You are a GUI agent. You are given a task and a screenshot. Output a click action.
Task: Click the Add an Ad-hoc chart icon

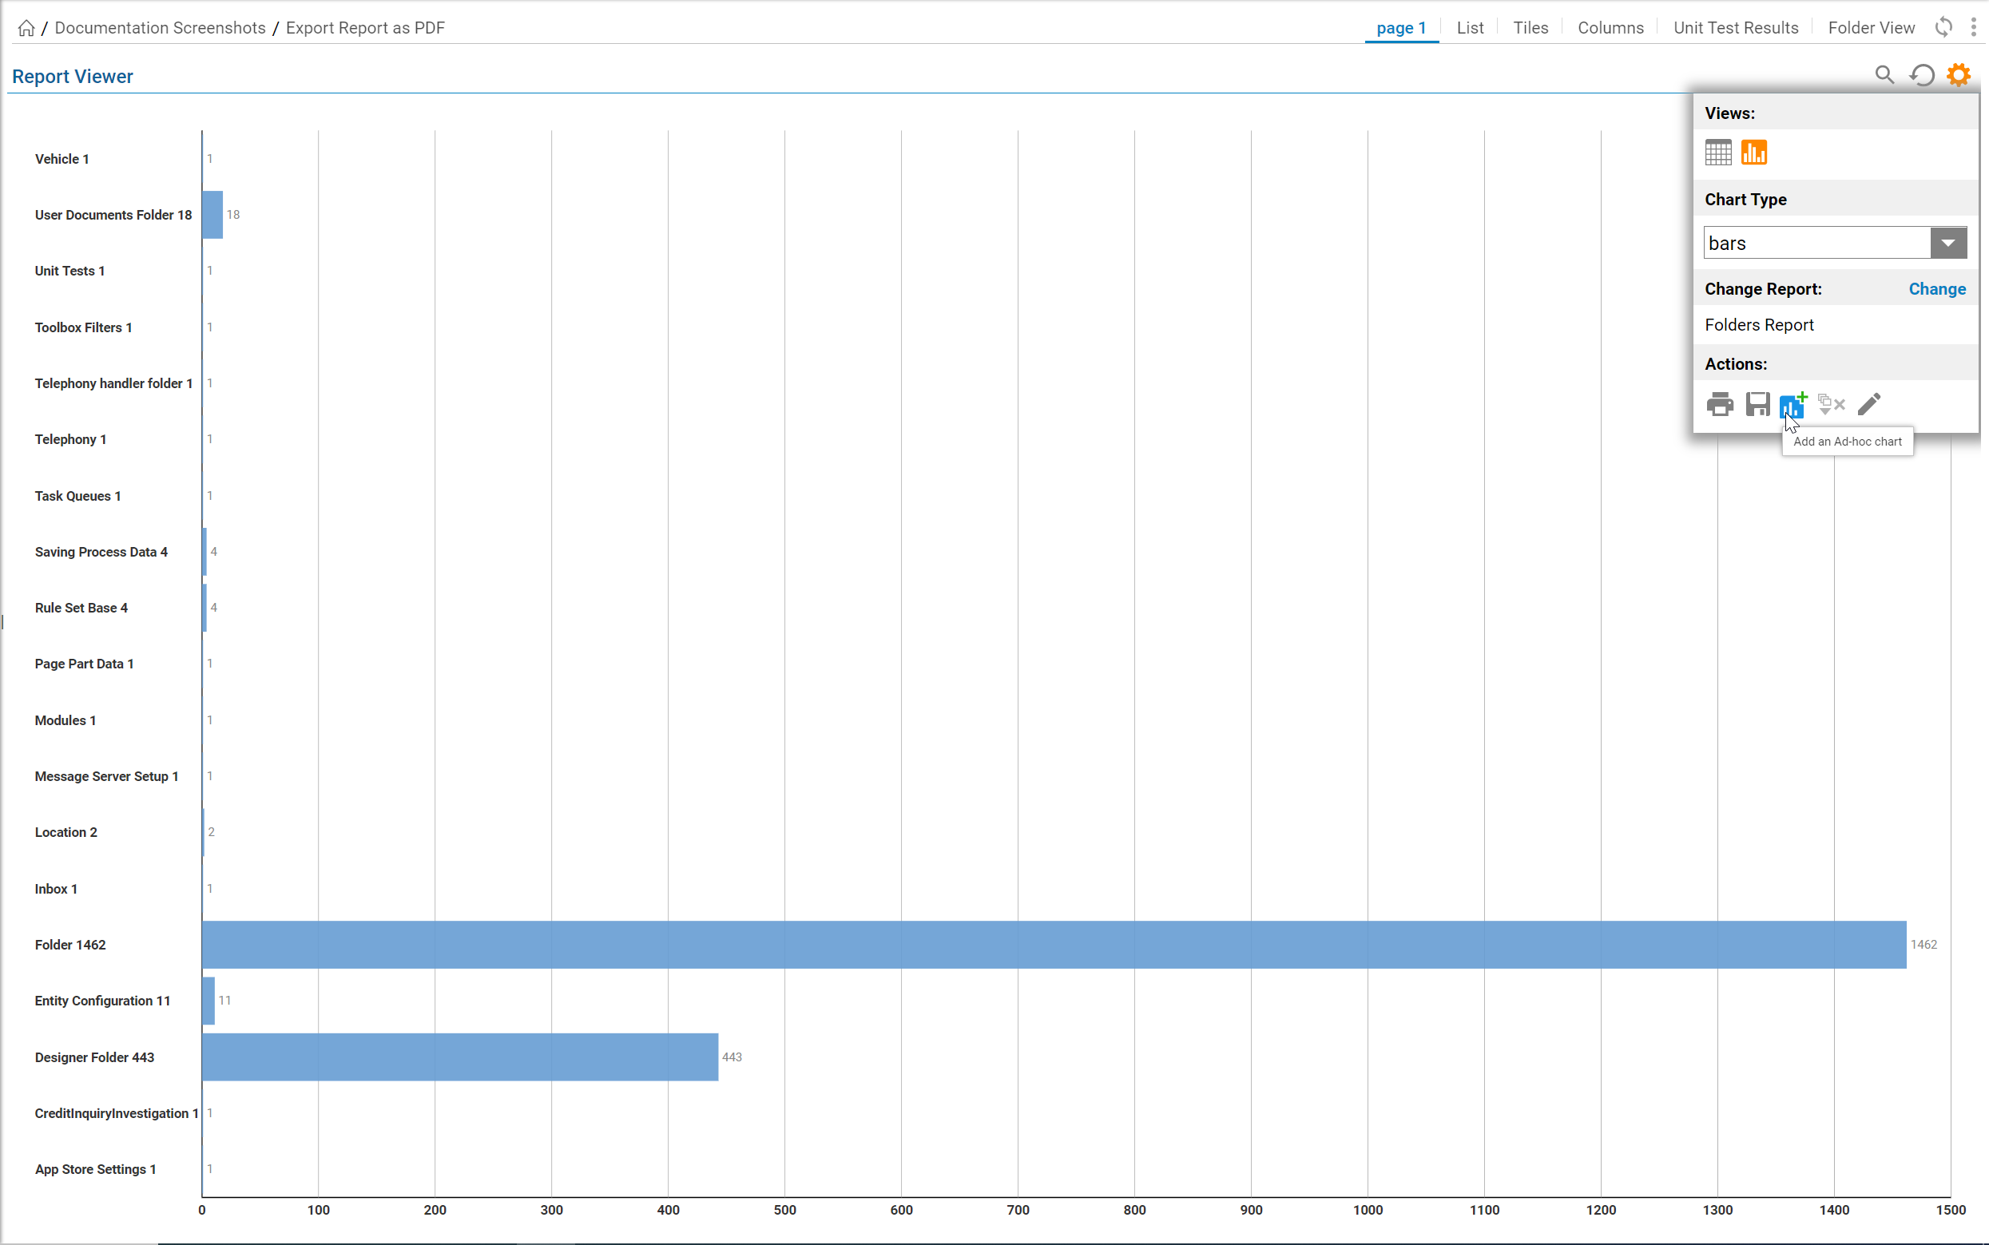coord(1792,404)
